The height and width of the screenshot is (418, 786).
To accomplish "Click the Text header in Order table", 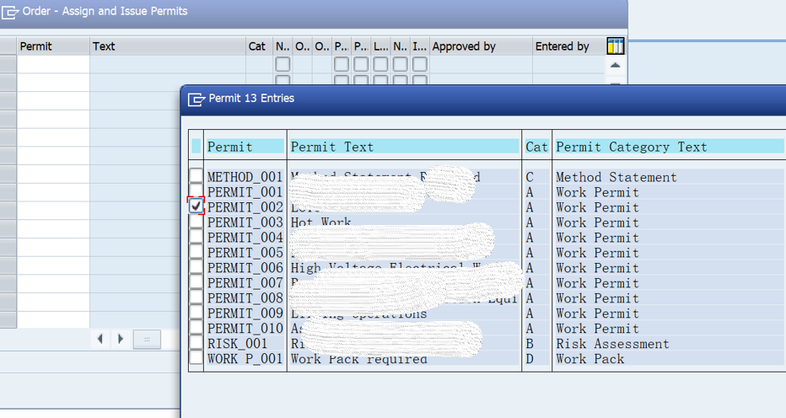I will (x=168, y=46).
